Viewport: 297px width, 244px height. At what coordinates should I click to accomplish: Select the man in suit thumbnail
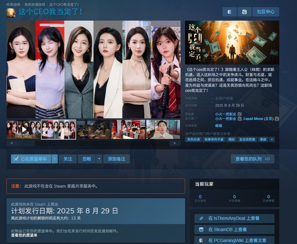tap(163, 130)
